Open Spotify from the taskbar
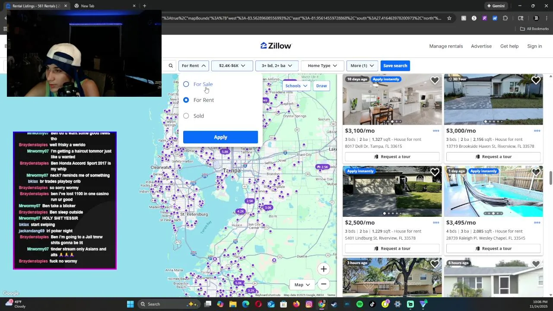553x311 pixels. [x=360, y=304]
